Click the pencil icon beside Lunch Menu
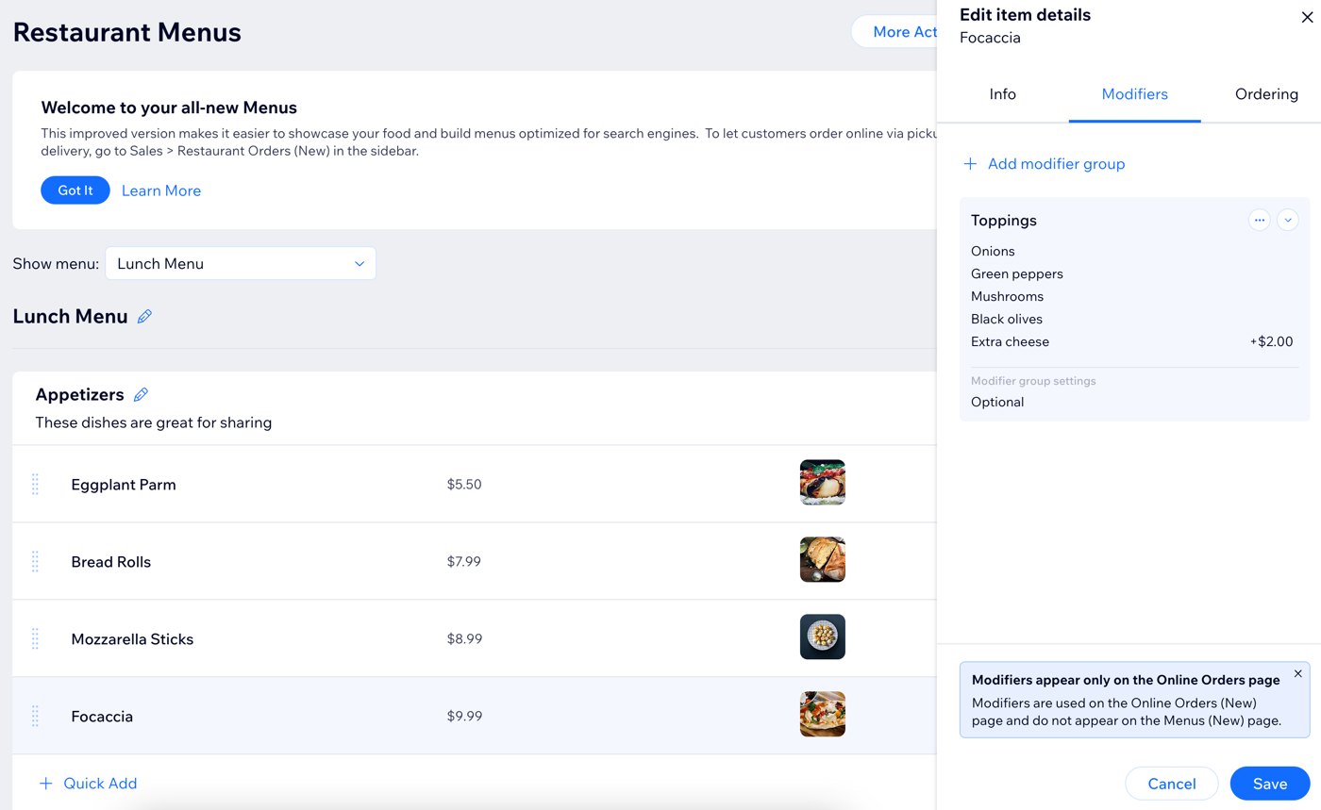 coord(144,317)
